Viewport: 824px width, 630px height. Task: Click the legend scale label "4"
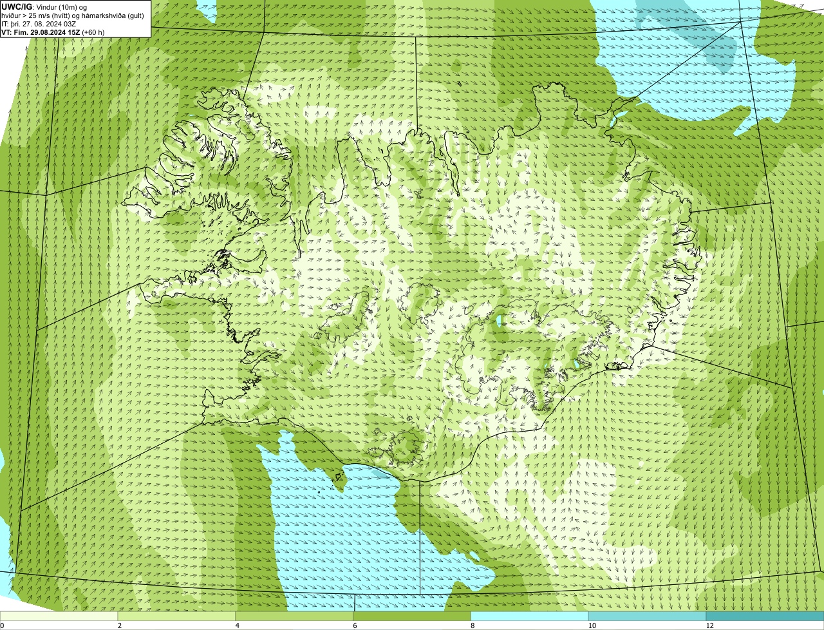click(238, 625)
